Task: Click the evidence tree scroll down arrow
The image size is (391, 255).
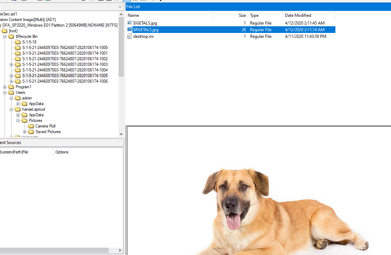Action: point(121,134)
